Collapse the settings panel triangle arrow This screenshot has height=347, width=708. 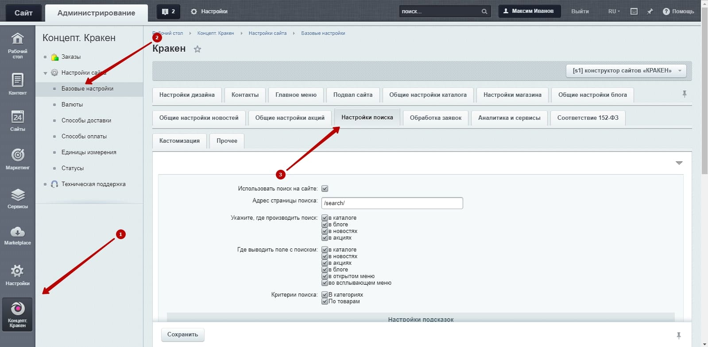coord(679,163)
